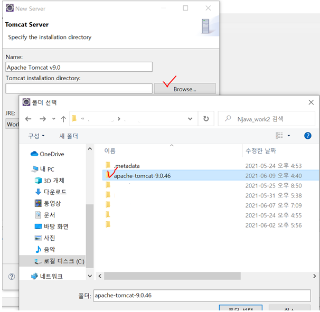Click the Njava_work2 search box
This screenshot has width=320, height=312.
click(266, 119)
